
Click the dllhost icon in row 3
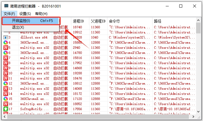(x=6, y=38)
